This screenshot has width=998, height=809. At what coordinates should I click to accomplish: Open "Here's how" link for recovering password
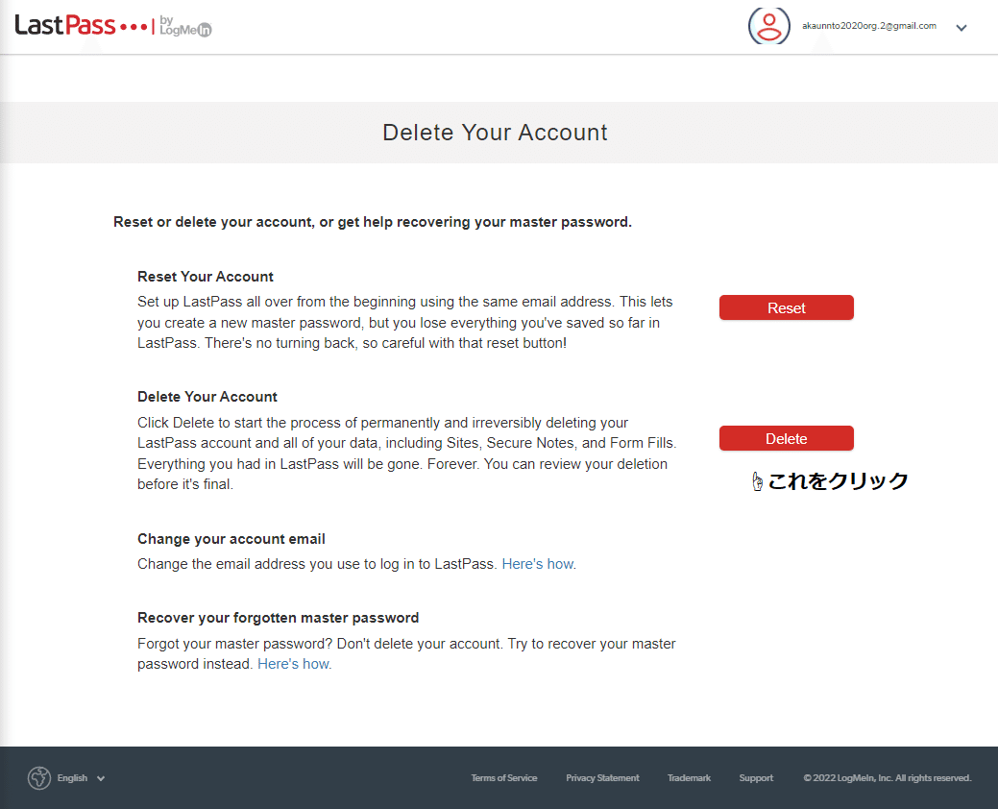[293, 664]
